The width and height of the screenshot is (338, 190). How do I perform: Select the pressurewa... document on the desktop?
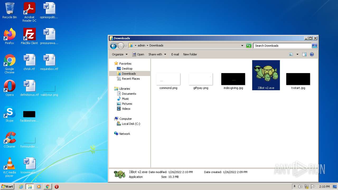(49, 36)
